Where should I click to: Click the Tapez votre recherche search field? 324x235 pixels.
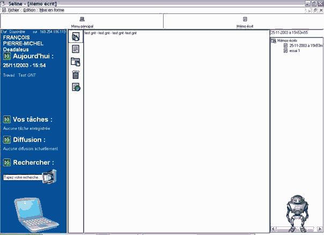pos(23,178)
